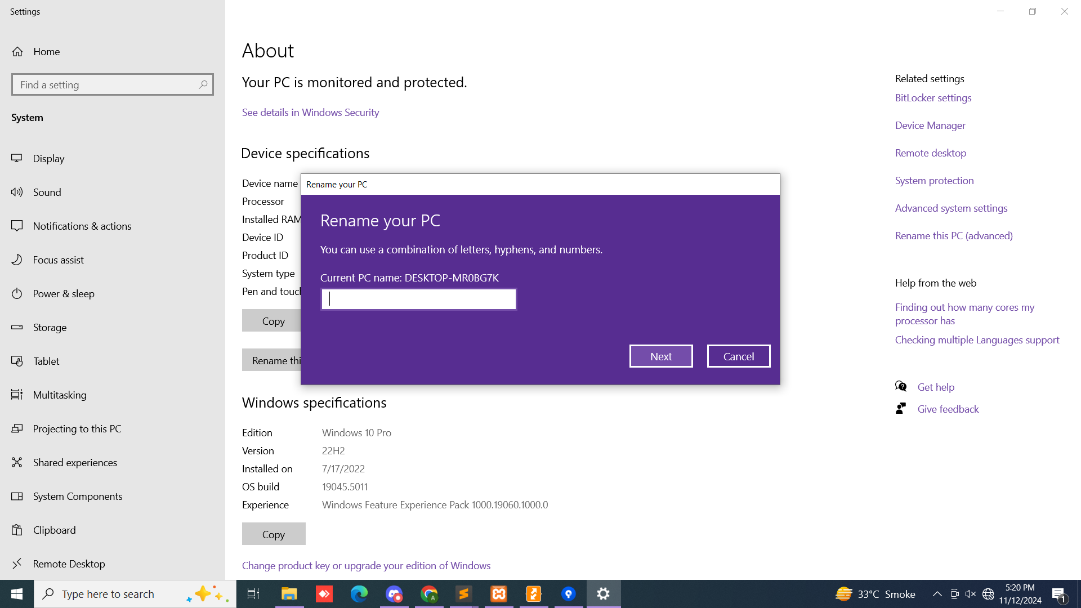The width and height of the screenshot is (1081, 608).
Task: Click Next to confirm the new PC name
Action: [x=661, y=356]
